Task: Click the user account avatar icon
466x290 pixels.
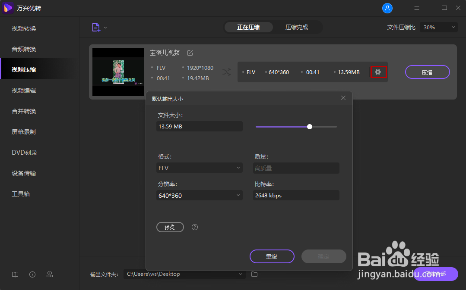Action: point(387,8)
